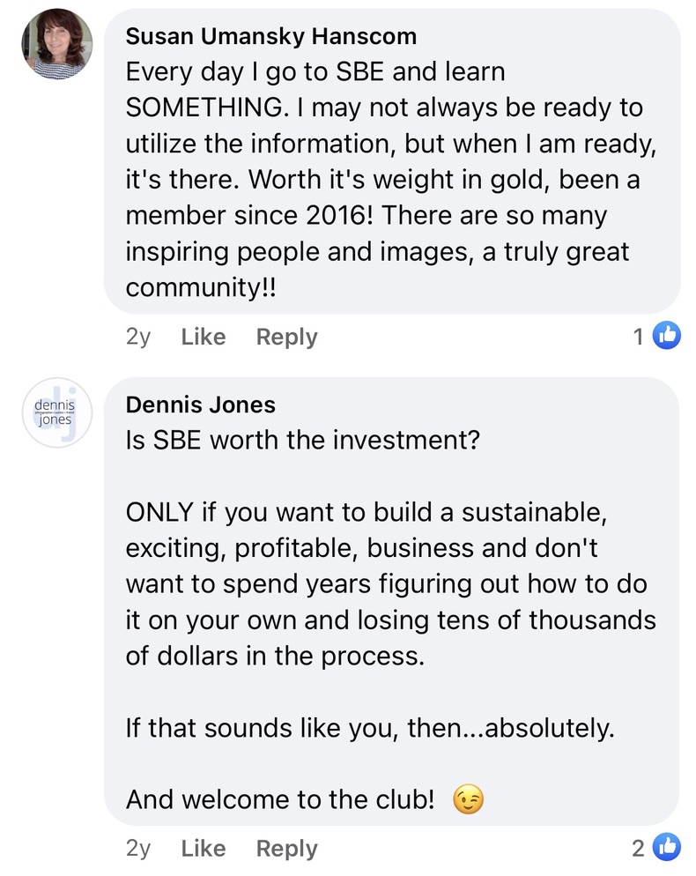Open Susan Umansky Hanscom's profile photo
696x876 pixels.
57,44
